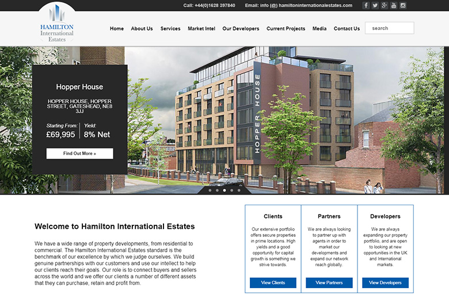Image resolution: width=449 pixels, height=299 pixels.
Task: Click into the search field
Action: [390, 28]
